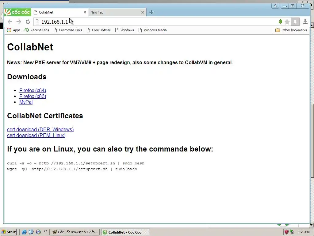Expand quick launch overflow chevron
The width and height of the screenshot is (314, 236).
45,231
